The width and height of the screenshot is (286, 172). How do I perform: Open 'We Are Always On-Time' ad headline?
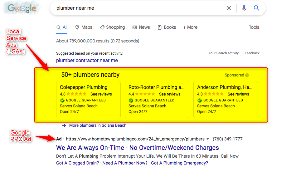(138, 148)
